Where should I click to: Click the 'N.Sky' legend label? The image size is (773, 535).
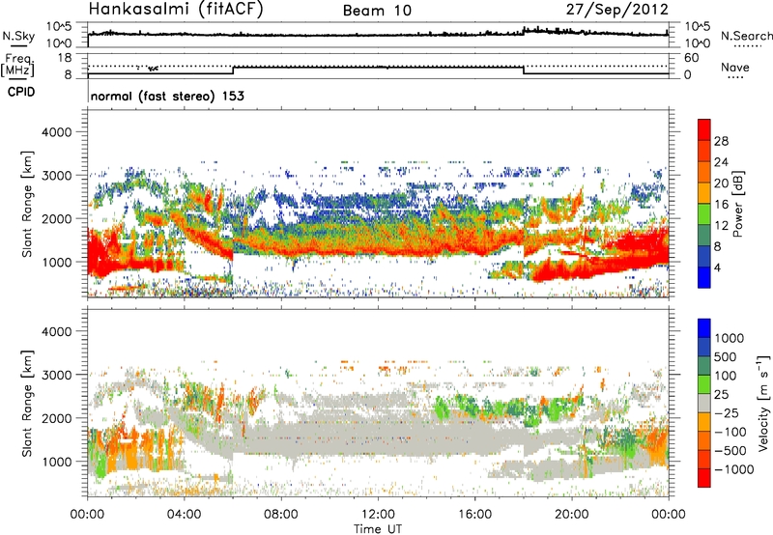point(18,36)
